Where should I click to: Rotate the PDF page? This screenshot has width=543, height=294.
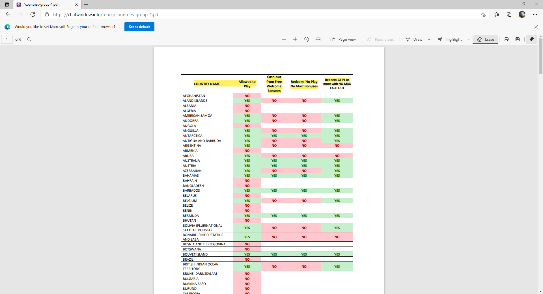click(307, 39)
